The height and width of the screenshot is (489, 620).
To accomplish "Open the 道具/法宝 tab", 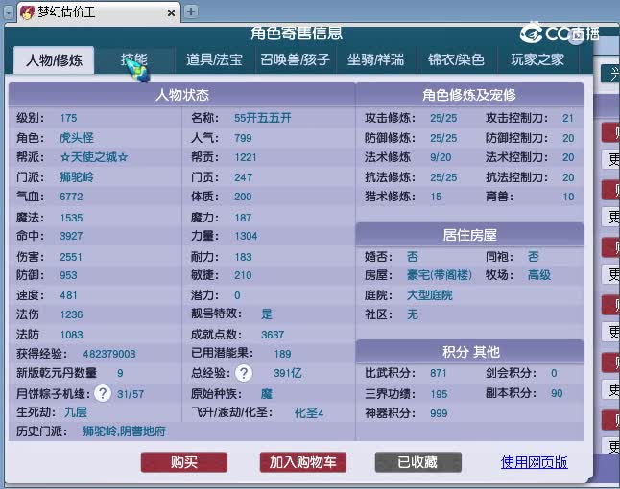I will point(215,60).
